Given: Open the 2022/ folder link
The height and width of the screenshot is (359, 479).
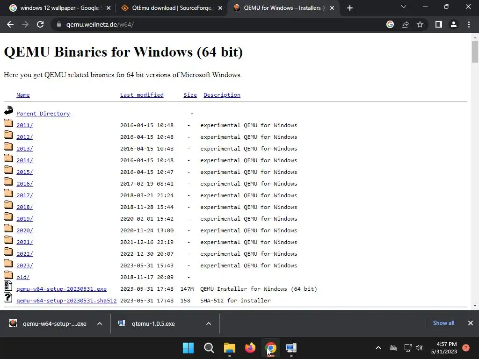Looking at the screenshot, I should coord(25,254).
